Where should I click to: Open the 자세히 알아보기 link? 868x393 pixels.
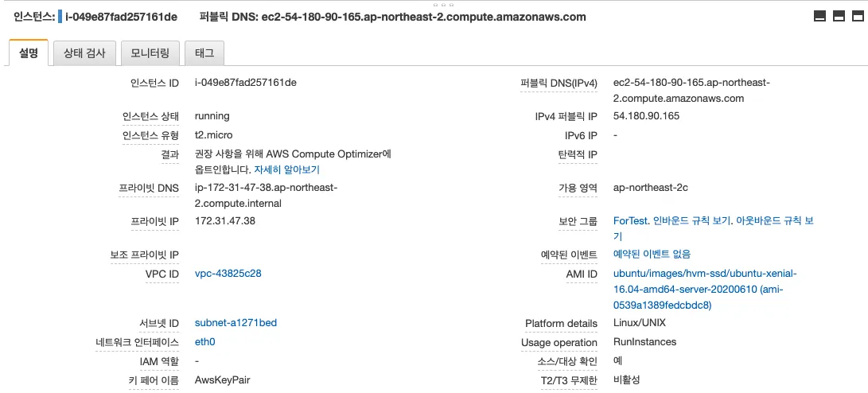coord(286,169)
